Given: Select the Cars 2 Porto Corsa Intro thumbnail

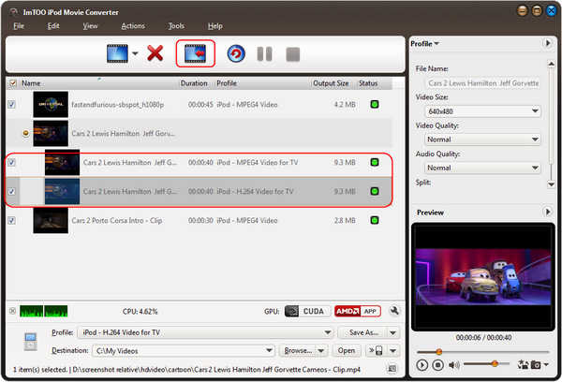Looking at the screenshot, I should point(51,220).
